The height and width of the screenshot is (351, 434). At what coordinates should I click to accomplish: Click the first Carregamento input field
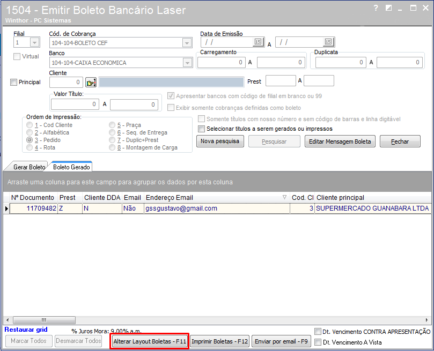[222, 63]
